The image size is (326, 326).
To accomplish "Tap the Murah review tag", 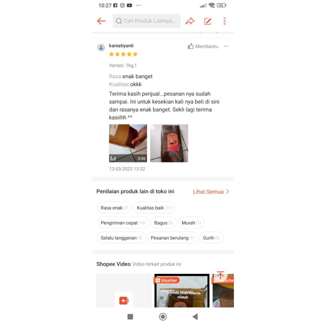I will pyautogui.click(x=191, y=222).
